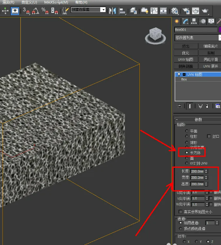The width and height of the screenshot is (221, 245).
Task: Open Render Setup teapot icon
Action: coord(186,11)
